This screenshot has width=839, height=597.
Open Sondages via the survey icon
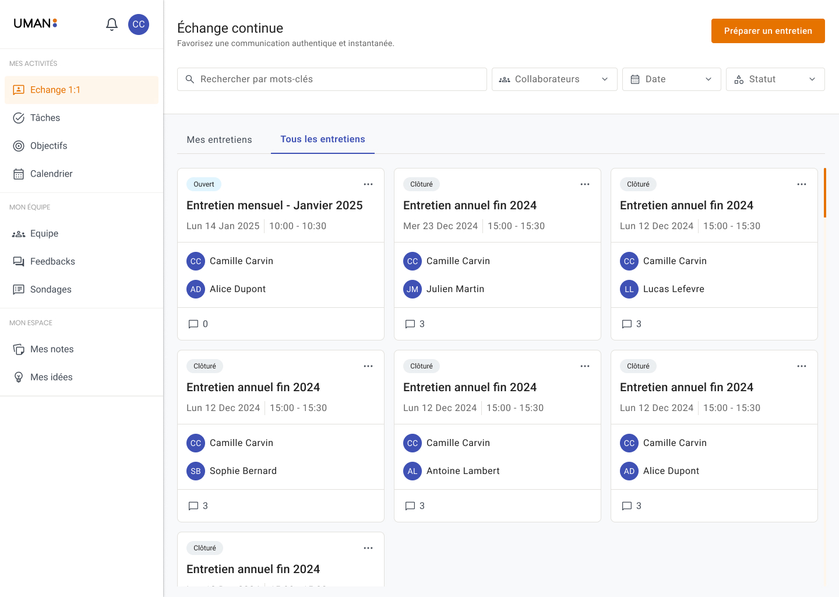(x=18, y=289)
